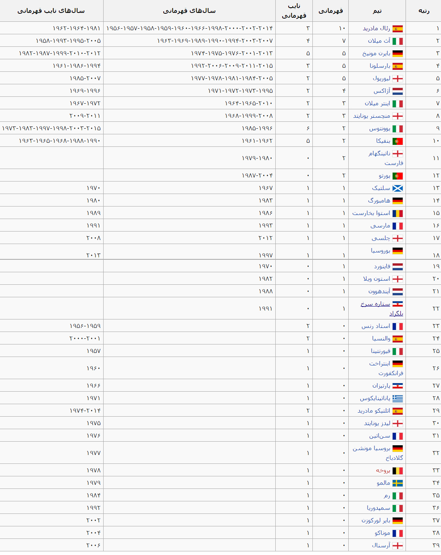Click the Netherlands flag beside آژاکس
Viewport: 441px width, 555px height.
coord(397,91)
